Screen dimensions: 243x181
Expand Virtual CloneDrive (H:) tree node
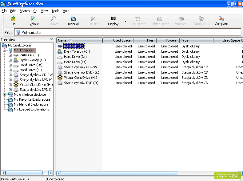click(x=10, y=85)
